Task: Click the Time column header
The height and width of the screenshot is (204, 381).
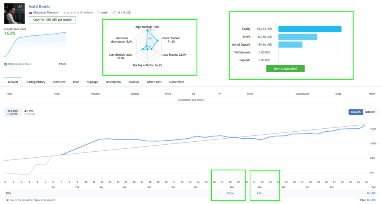Action: click(9, 94)
